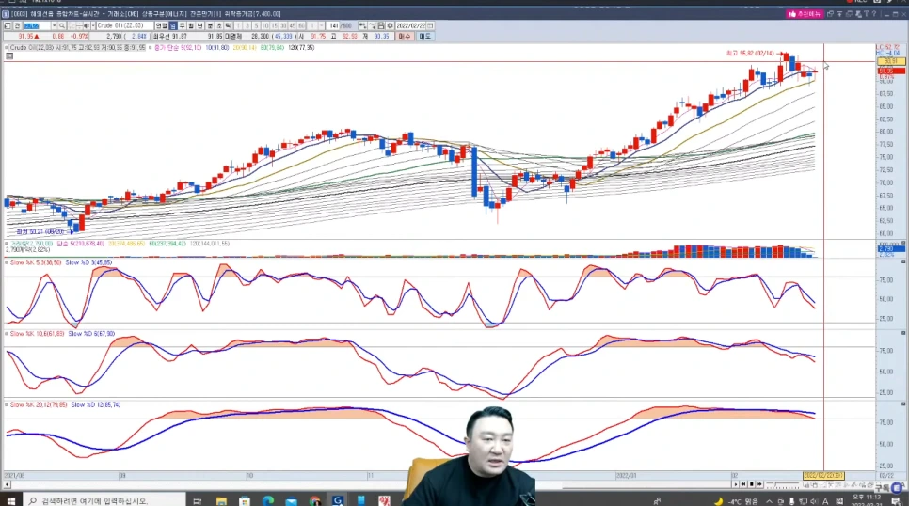Choose the 5 interval preset button

click(256, 26)
